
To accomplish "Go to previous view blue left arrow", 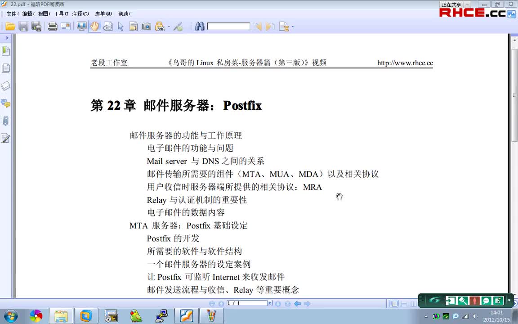I will [297, 303].
